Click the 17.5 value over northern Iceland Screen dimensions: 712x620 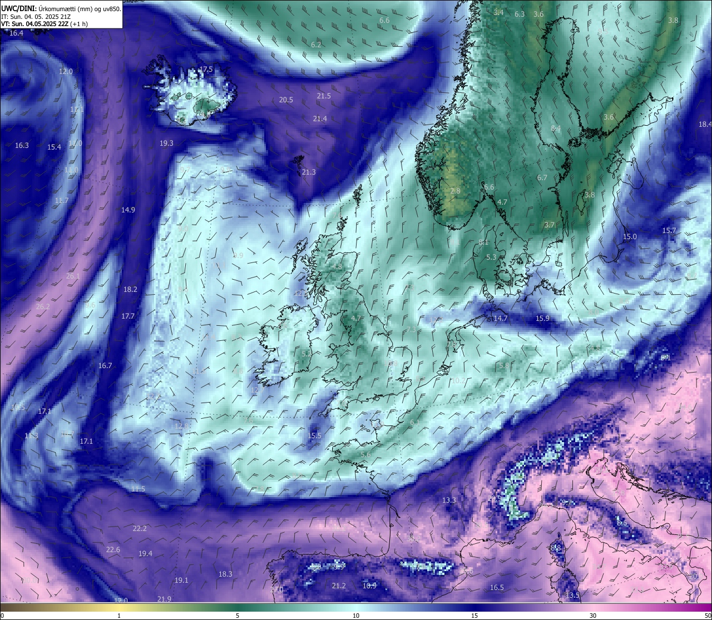pyautogui.click(x=206, y=70)
